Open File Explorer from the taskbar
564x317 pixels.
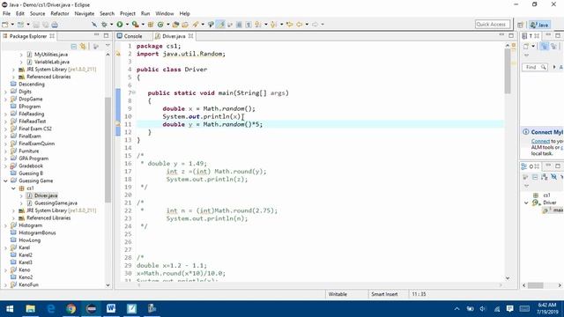(x=31, y=308)
